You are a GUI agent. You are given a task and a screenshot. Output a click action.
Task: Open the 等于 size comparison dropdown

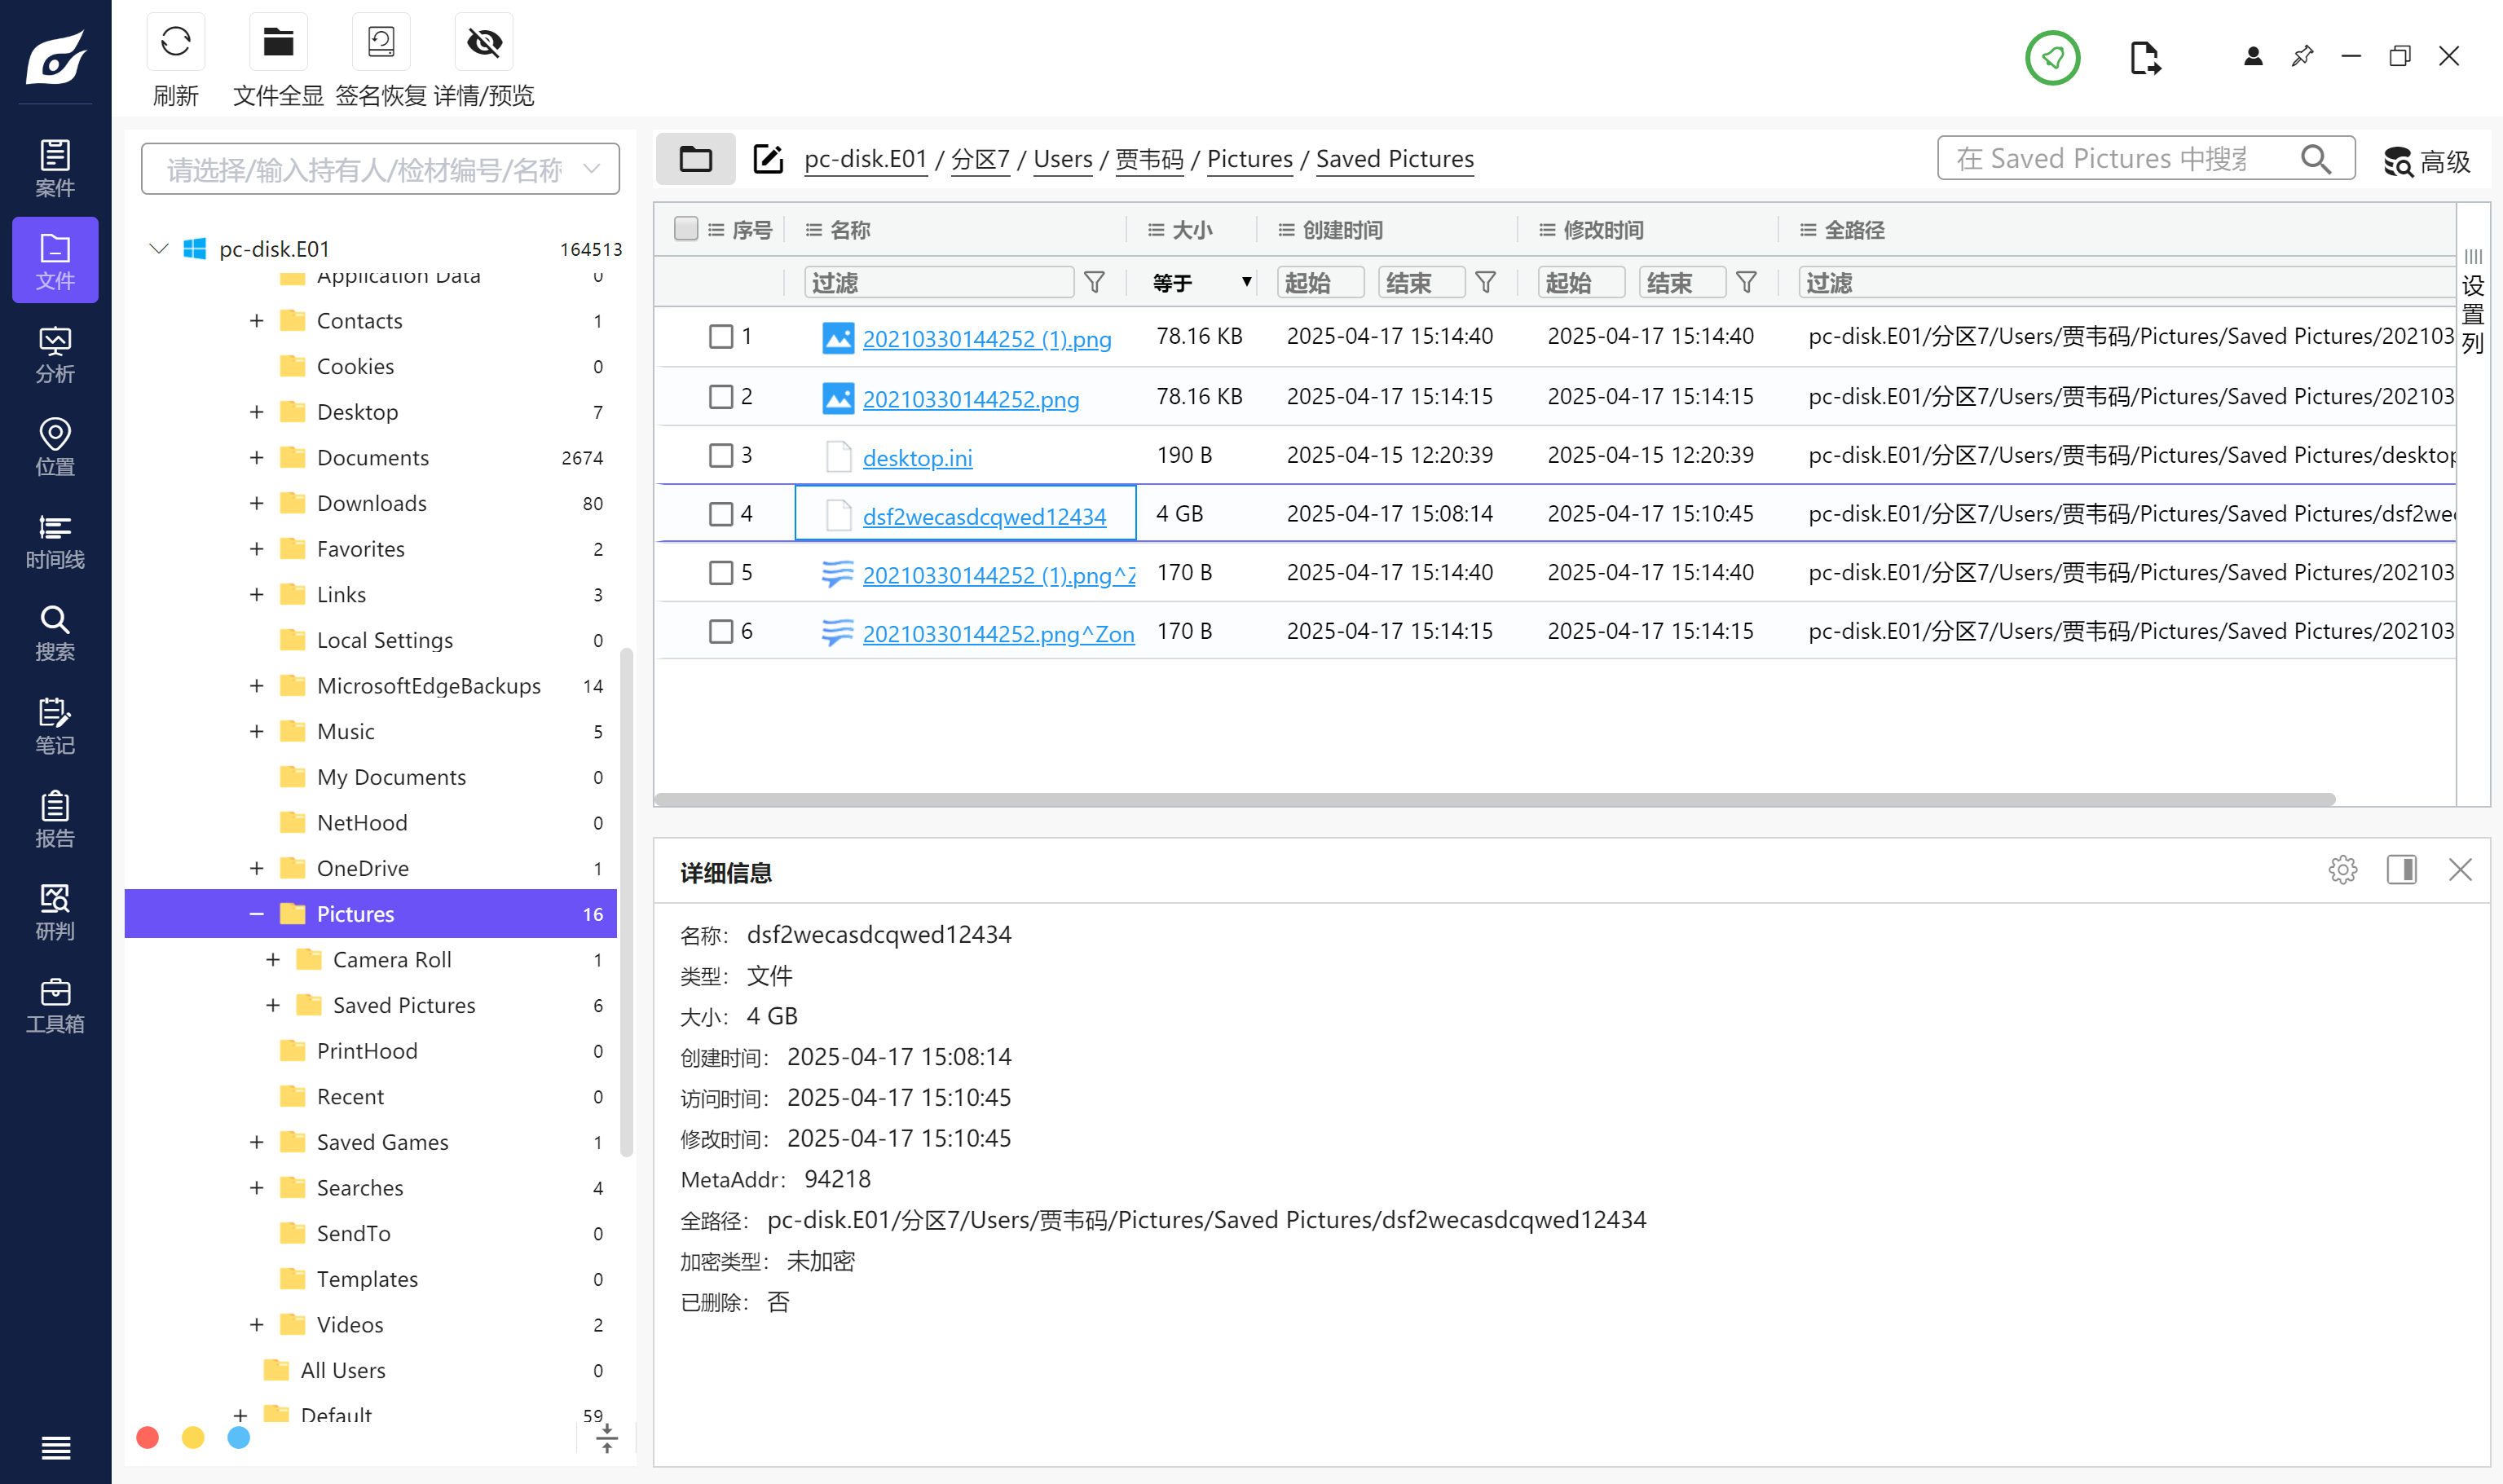[x=1201, y=282]
